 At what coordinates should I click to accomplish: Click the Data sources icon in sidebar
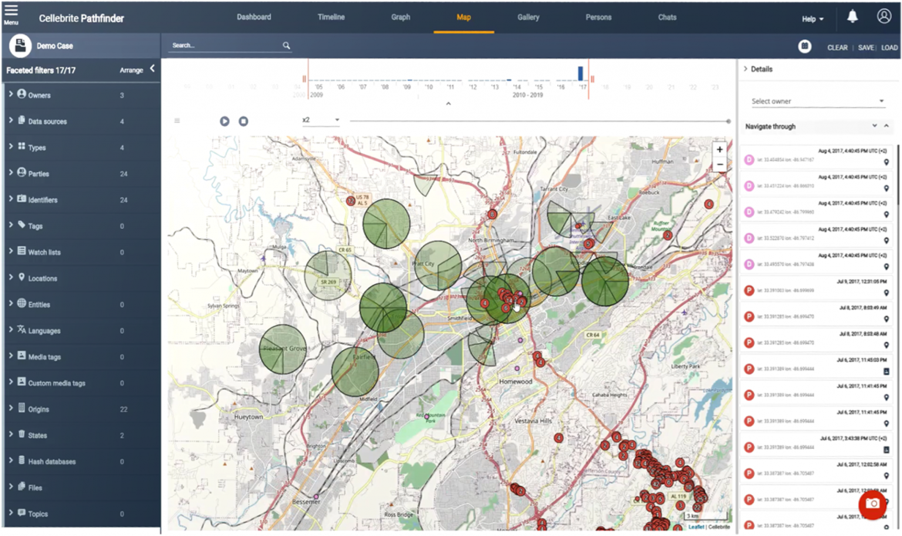[22, 121]
